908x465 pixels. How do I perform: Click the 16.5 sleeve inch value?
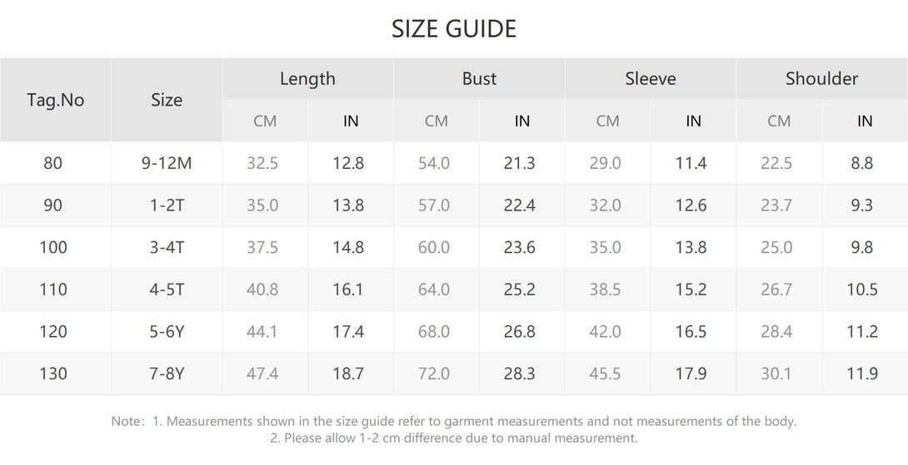[x=691, y=332]
